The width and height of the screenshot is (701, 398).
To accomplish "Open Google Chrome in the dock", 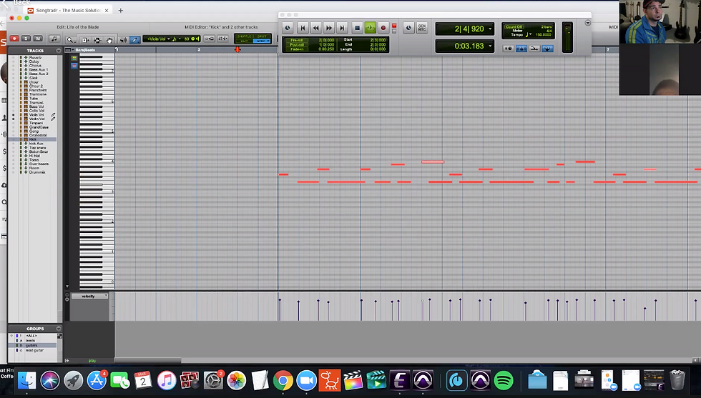I will [283, 381].
